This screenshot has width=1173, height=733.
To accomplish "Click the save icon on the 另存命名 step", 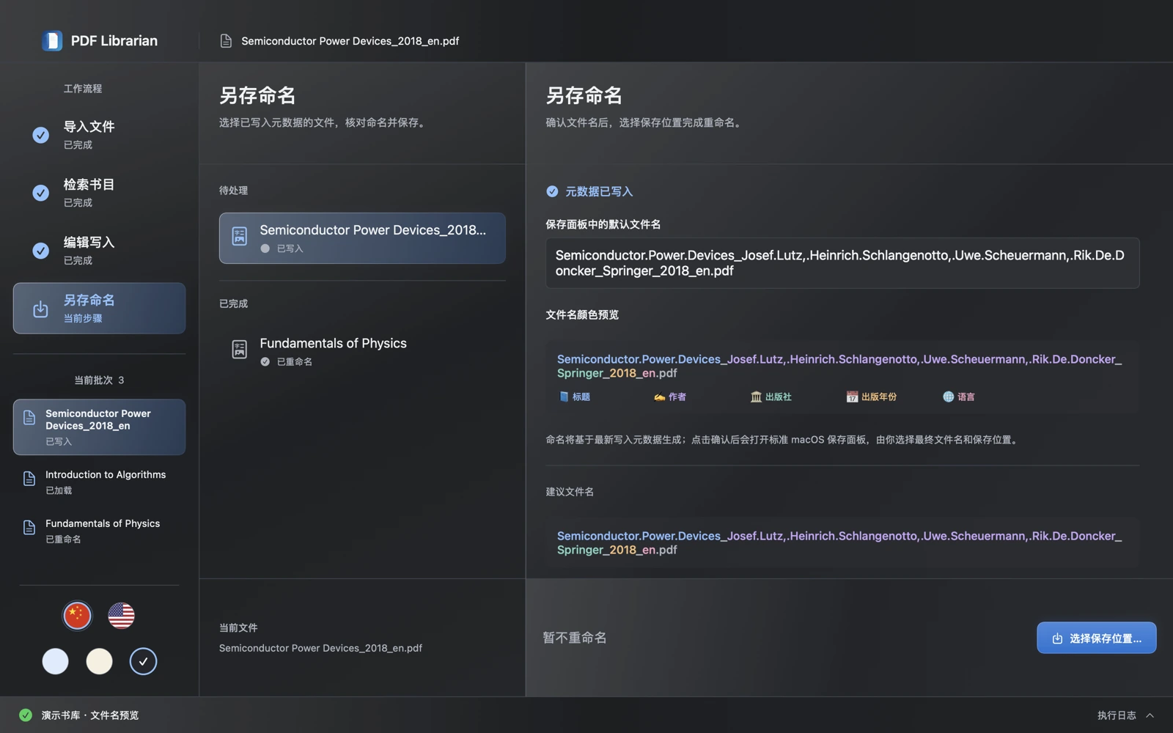I will click(41, 309).
